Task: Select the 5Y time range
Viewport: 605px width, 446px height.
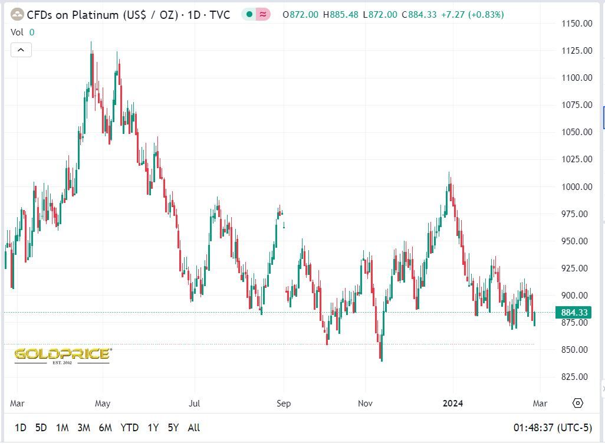Action: point(173,428)
